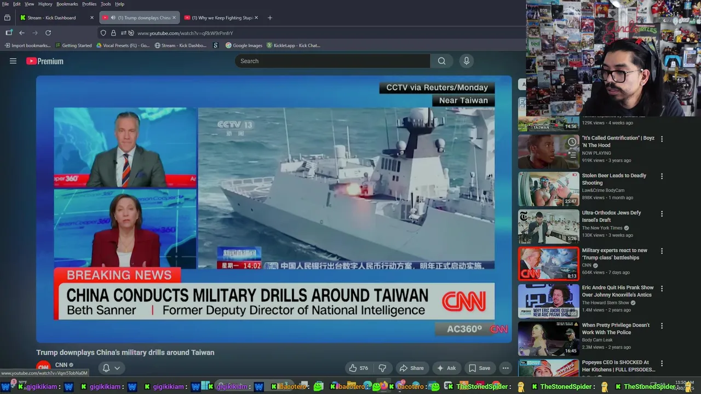This screenshot has height=394, width=701.
Task: Open options for It's Called Gentrification video
Action: pos(662,139)
